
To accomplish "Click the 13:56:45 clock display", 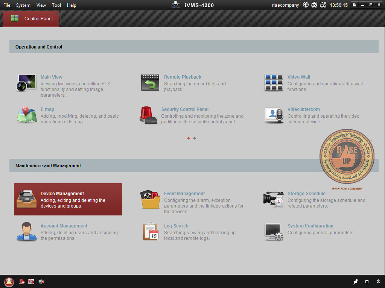I will pos(339,5).
